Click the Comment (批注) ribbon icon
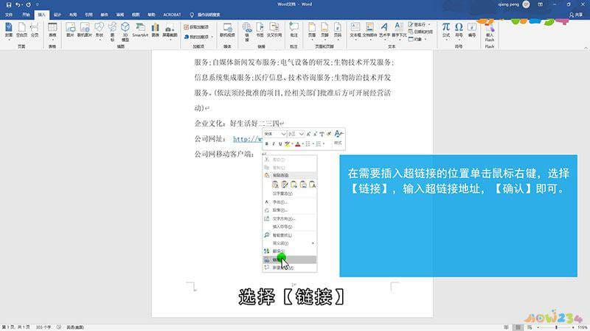The height and width of the screenshot is (331, 590). click(294, 29)
